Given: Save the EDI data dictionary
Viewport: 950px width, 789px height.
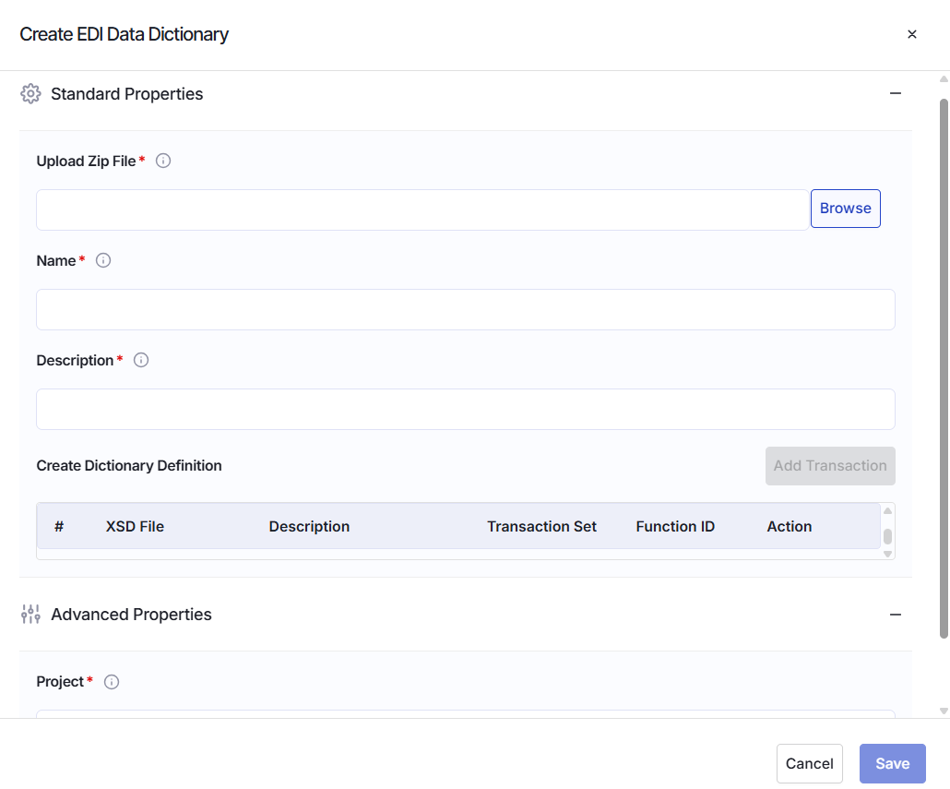Looking at the screenshot, I should (x=893, y=763).
